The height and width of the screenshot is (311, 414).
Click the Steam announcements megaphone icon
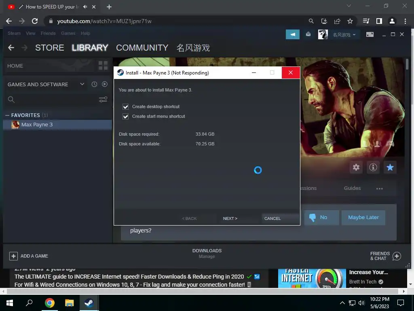pos(293,34)
